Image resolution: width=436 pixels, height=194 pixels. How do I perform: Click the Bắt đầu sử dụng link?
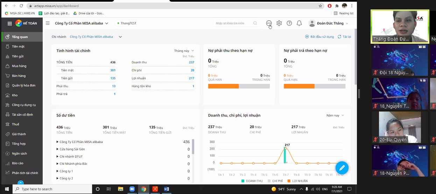click(x=319, y=37)
